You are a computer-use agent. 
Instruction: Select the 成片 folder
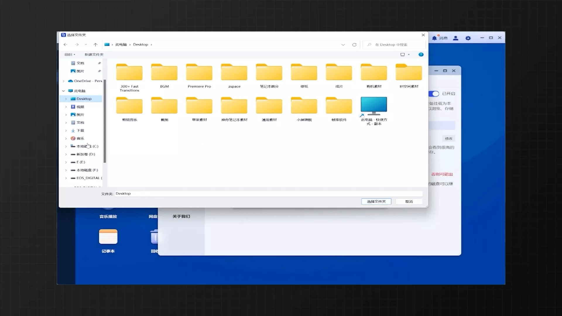tap(339, 76)
